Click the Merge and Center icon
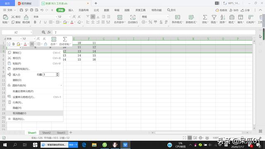 coord(120,17)
